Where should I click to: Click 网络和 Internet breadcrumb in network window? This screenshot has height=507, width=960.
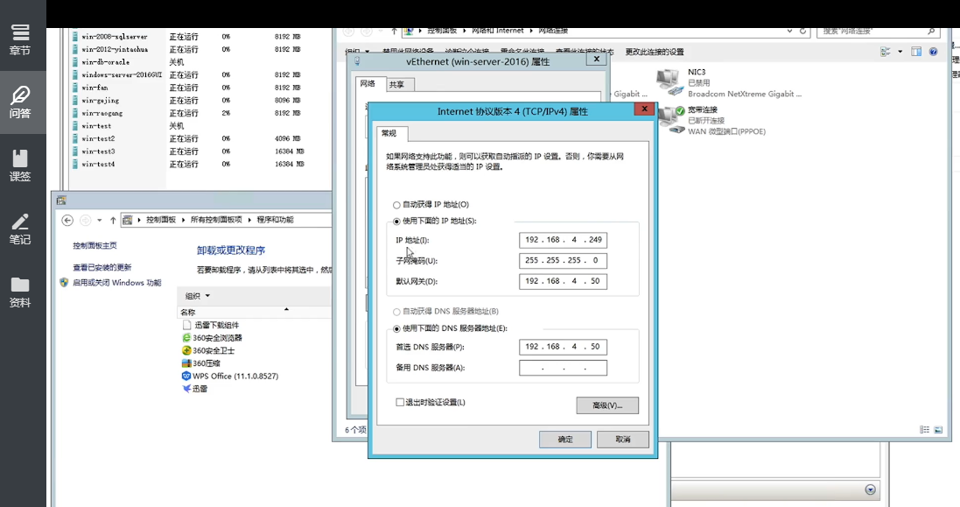pyautogui.click(x=497, y=31)
